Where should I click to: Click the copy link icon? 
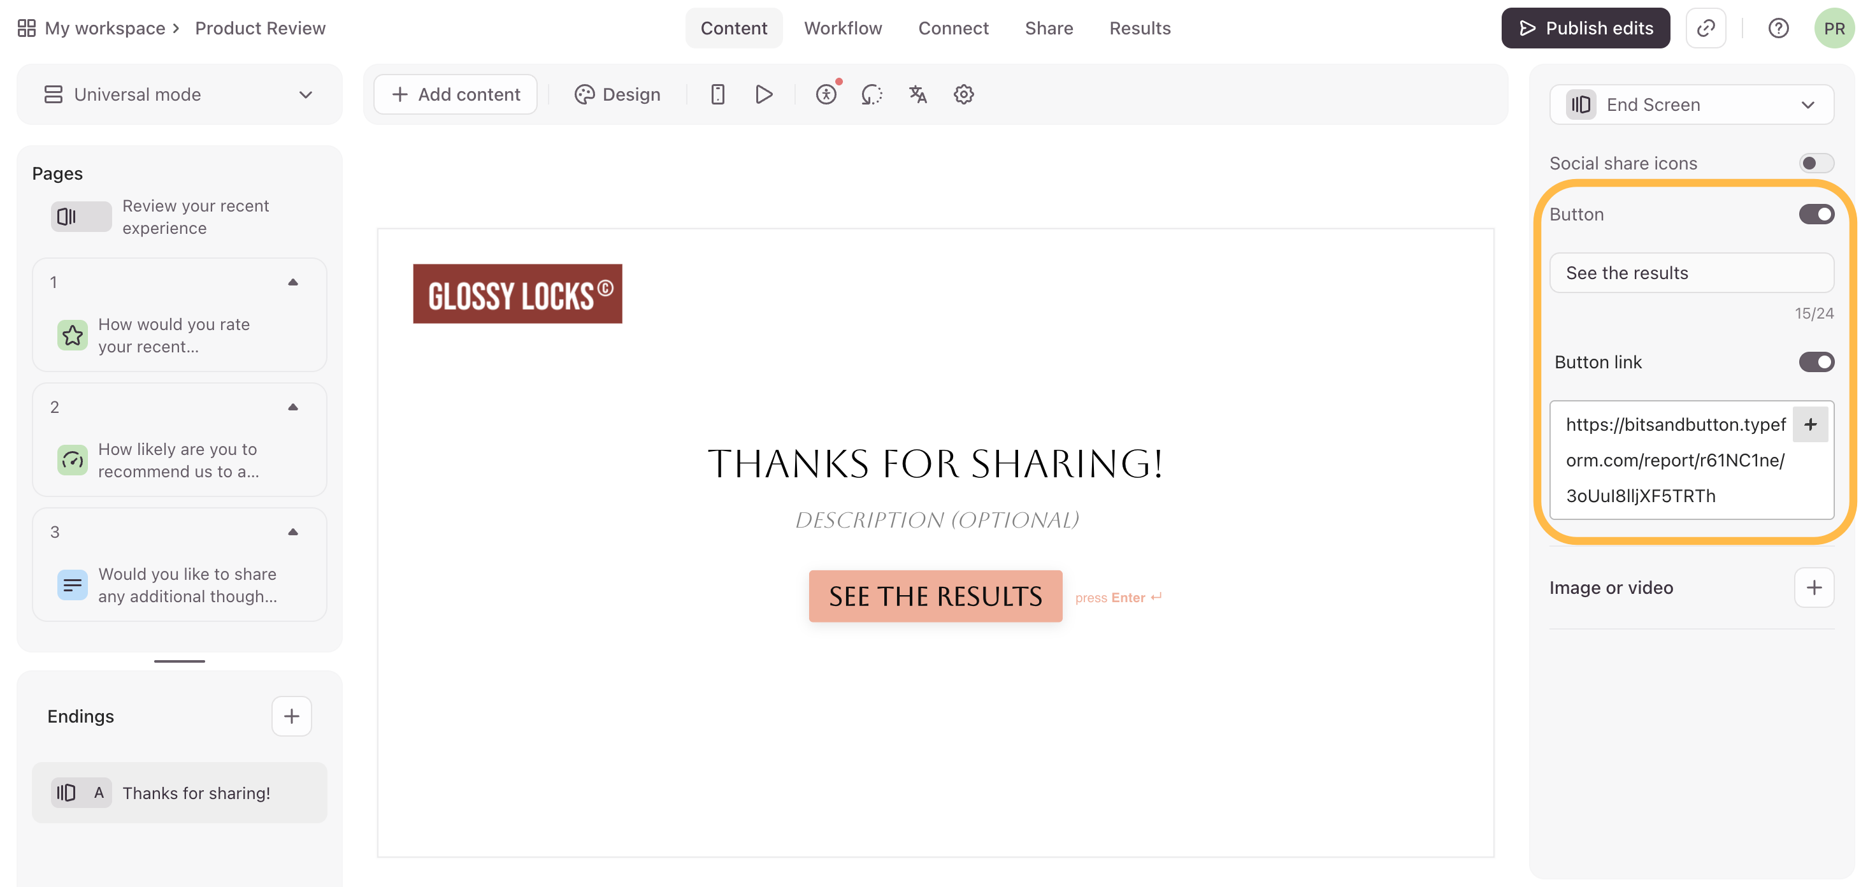click(x=1706, y=28)
